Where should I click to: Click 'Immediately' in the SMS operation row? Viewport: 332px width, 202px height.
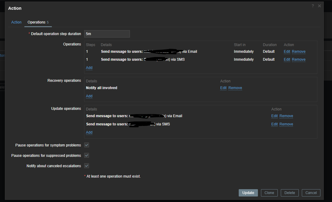[x=244, y=60]
